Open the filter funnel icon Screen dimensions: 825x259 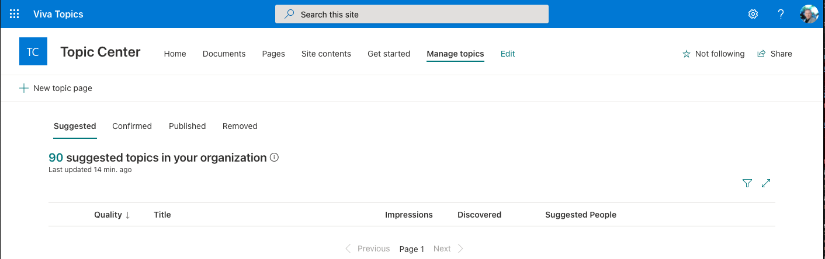coord(747,183)
